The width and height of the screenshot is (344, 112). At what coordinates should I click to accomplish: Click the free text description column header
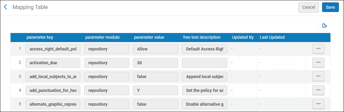202,38
